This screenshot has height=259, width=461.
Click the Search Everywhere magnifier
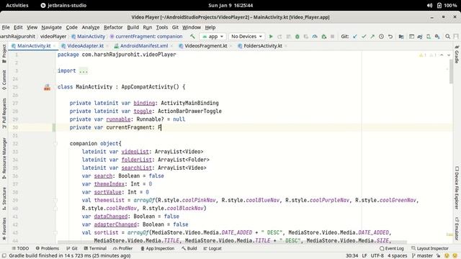click(x=448, y=37)
